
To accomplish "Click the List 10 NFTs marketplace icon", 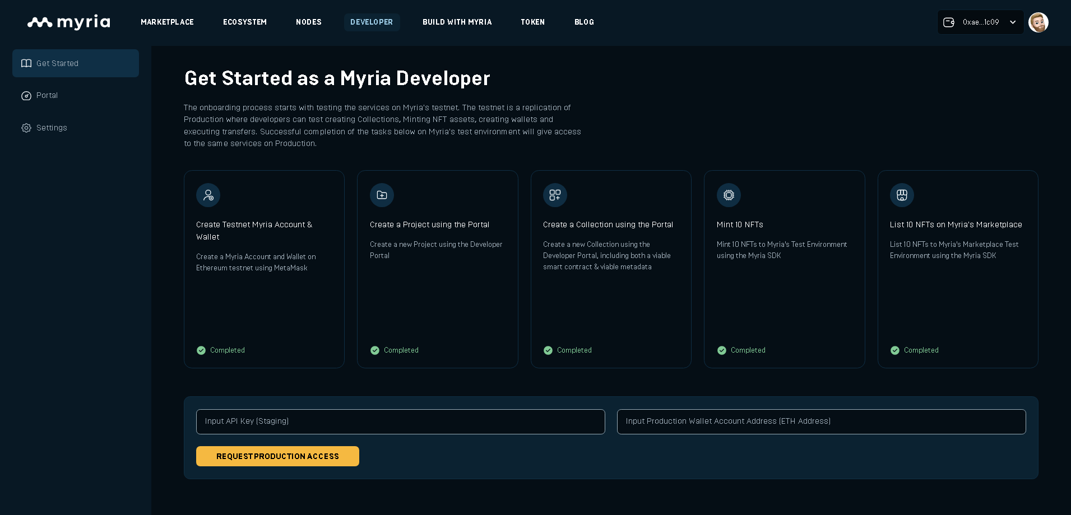I will 902,195.
